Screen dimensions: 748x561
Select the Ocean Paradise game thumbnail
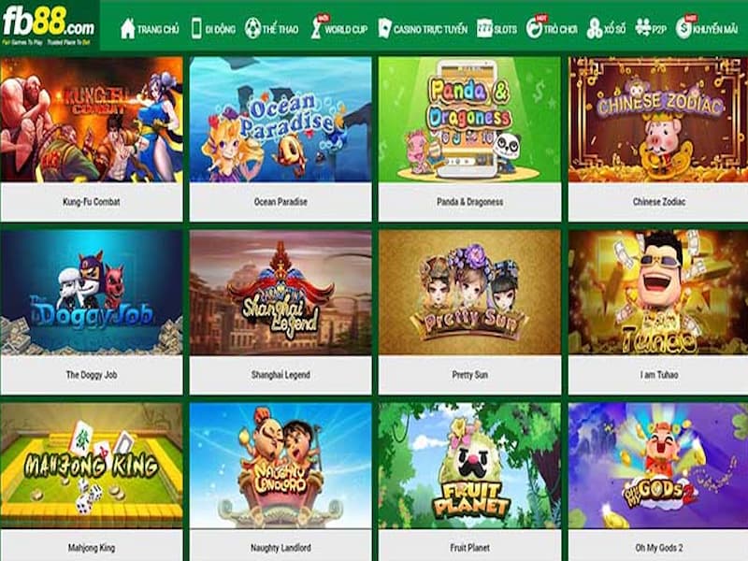coord(280,120)
